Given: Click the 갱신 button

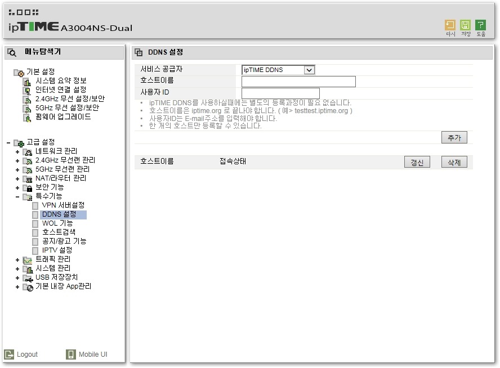Looking at the screenshot, I should (x=417, y=162).
